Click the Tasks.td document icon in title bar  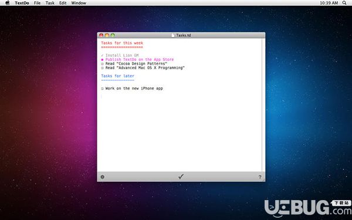[x=173, y=35]
